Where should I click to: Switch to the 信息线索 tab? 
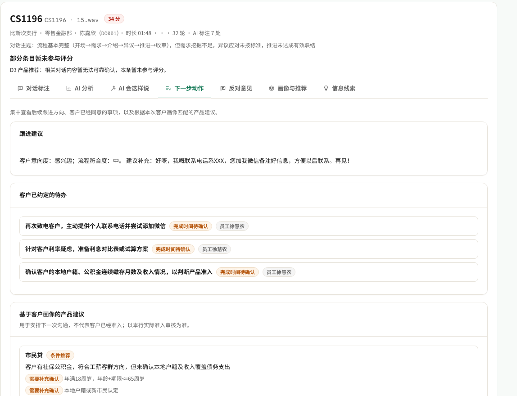coord(339,88)
